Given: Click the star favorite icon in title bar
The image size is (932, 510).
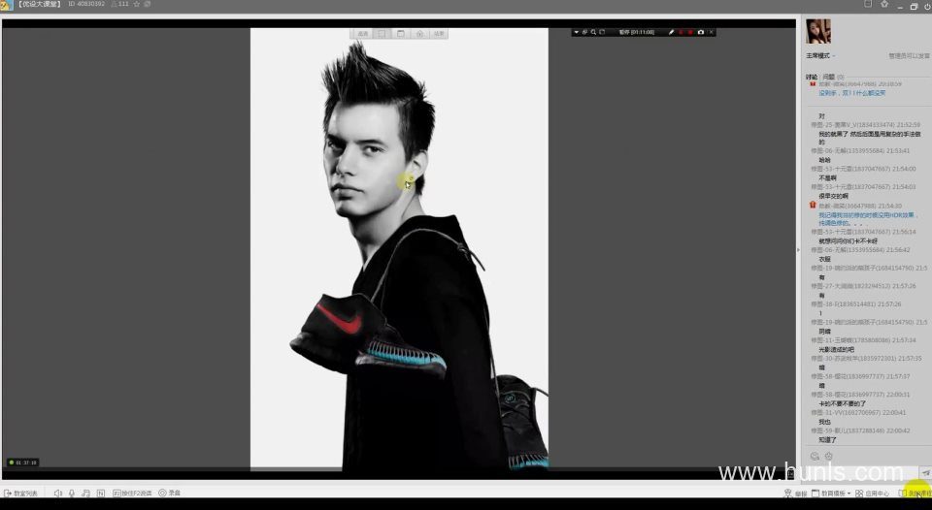Looking at the screenshot, I should pos(137,4).
